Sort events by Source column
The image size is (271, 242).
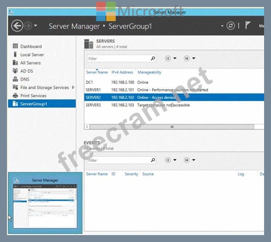[x=148, y=174]
